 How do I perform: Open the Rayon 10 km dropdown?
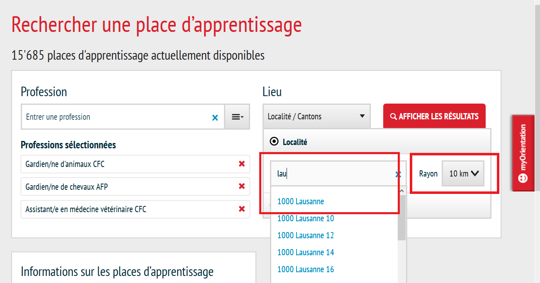point(463,174)
